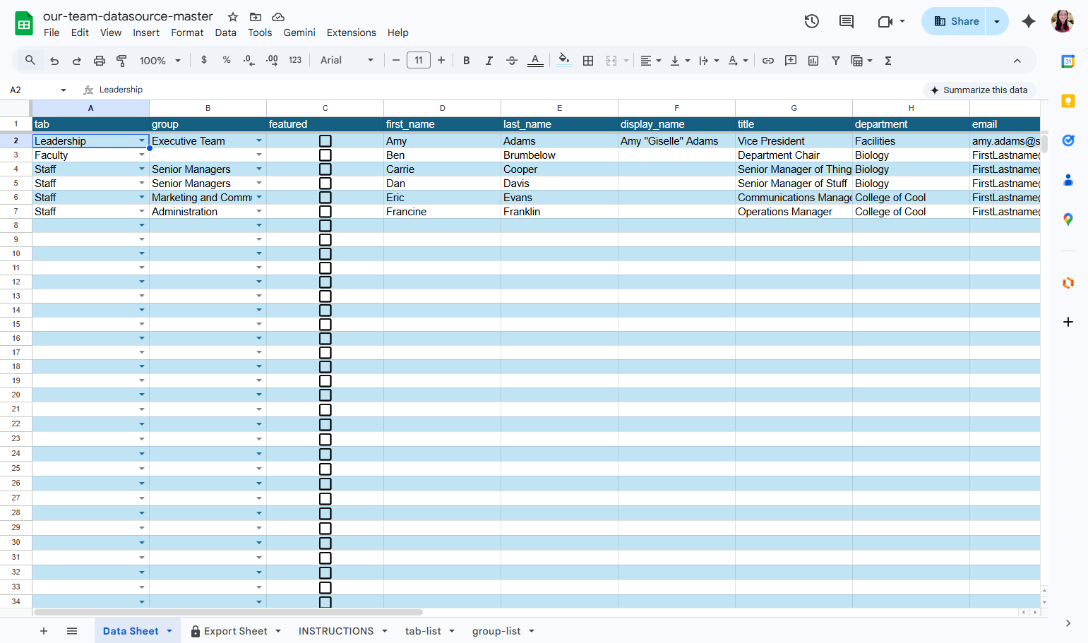Open version history clock icon
1088x643 pixels.
pos(812,21)
